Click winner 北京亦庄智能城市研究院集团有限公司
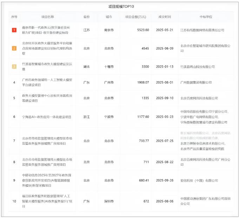 pos(205,48)
